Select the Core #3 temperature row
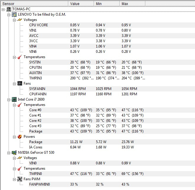Image resolution: width=195 pixels, height=190 pixels. pos(112,126)
